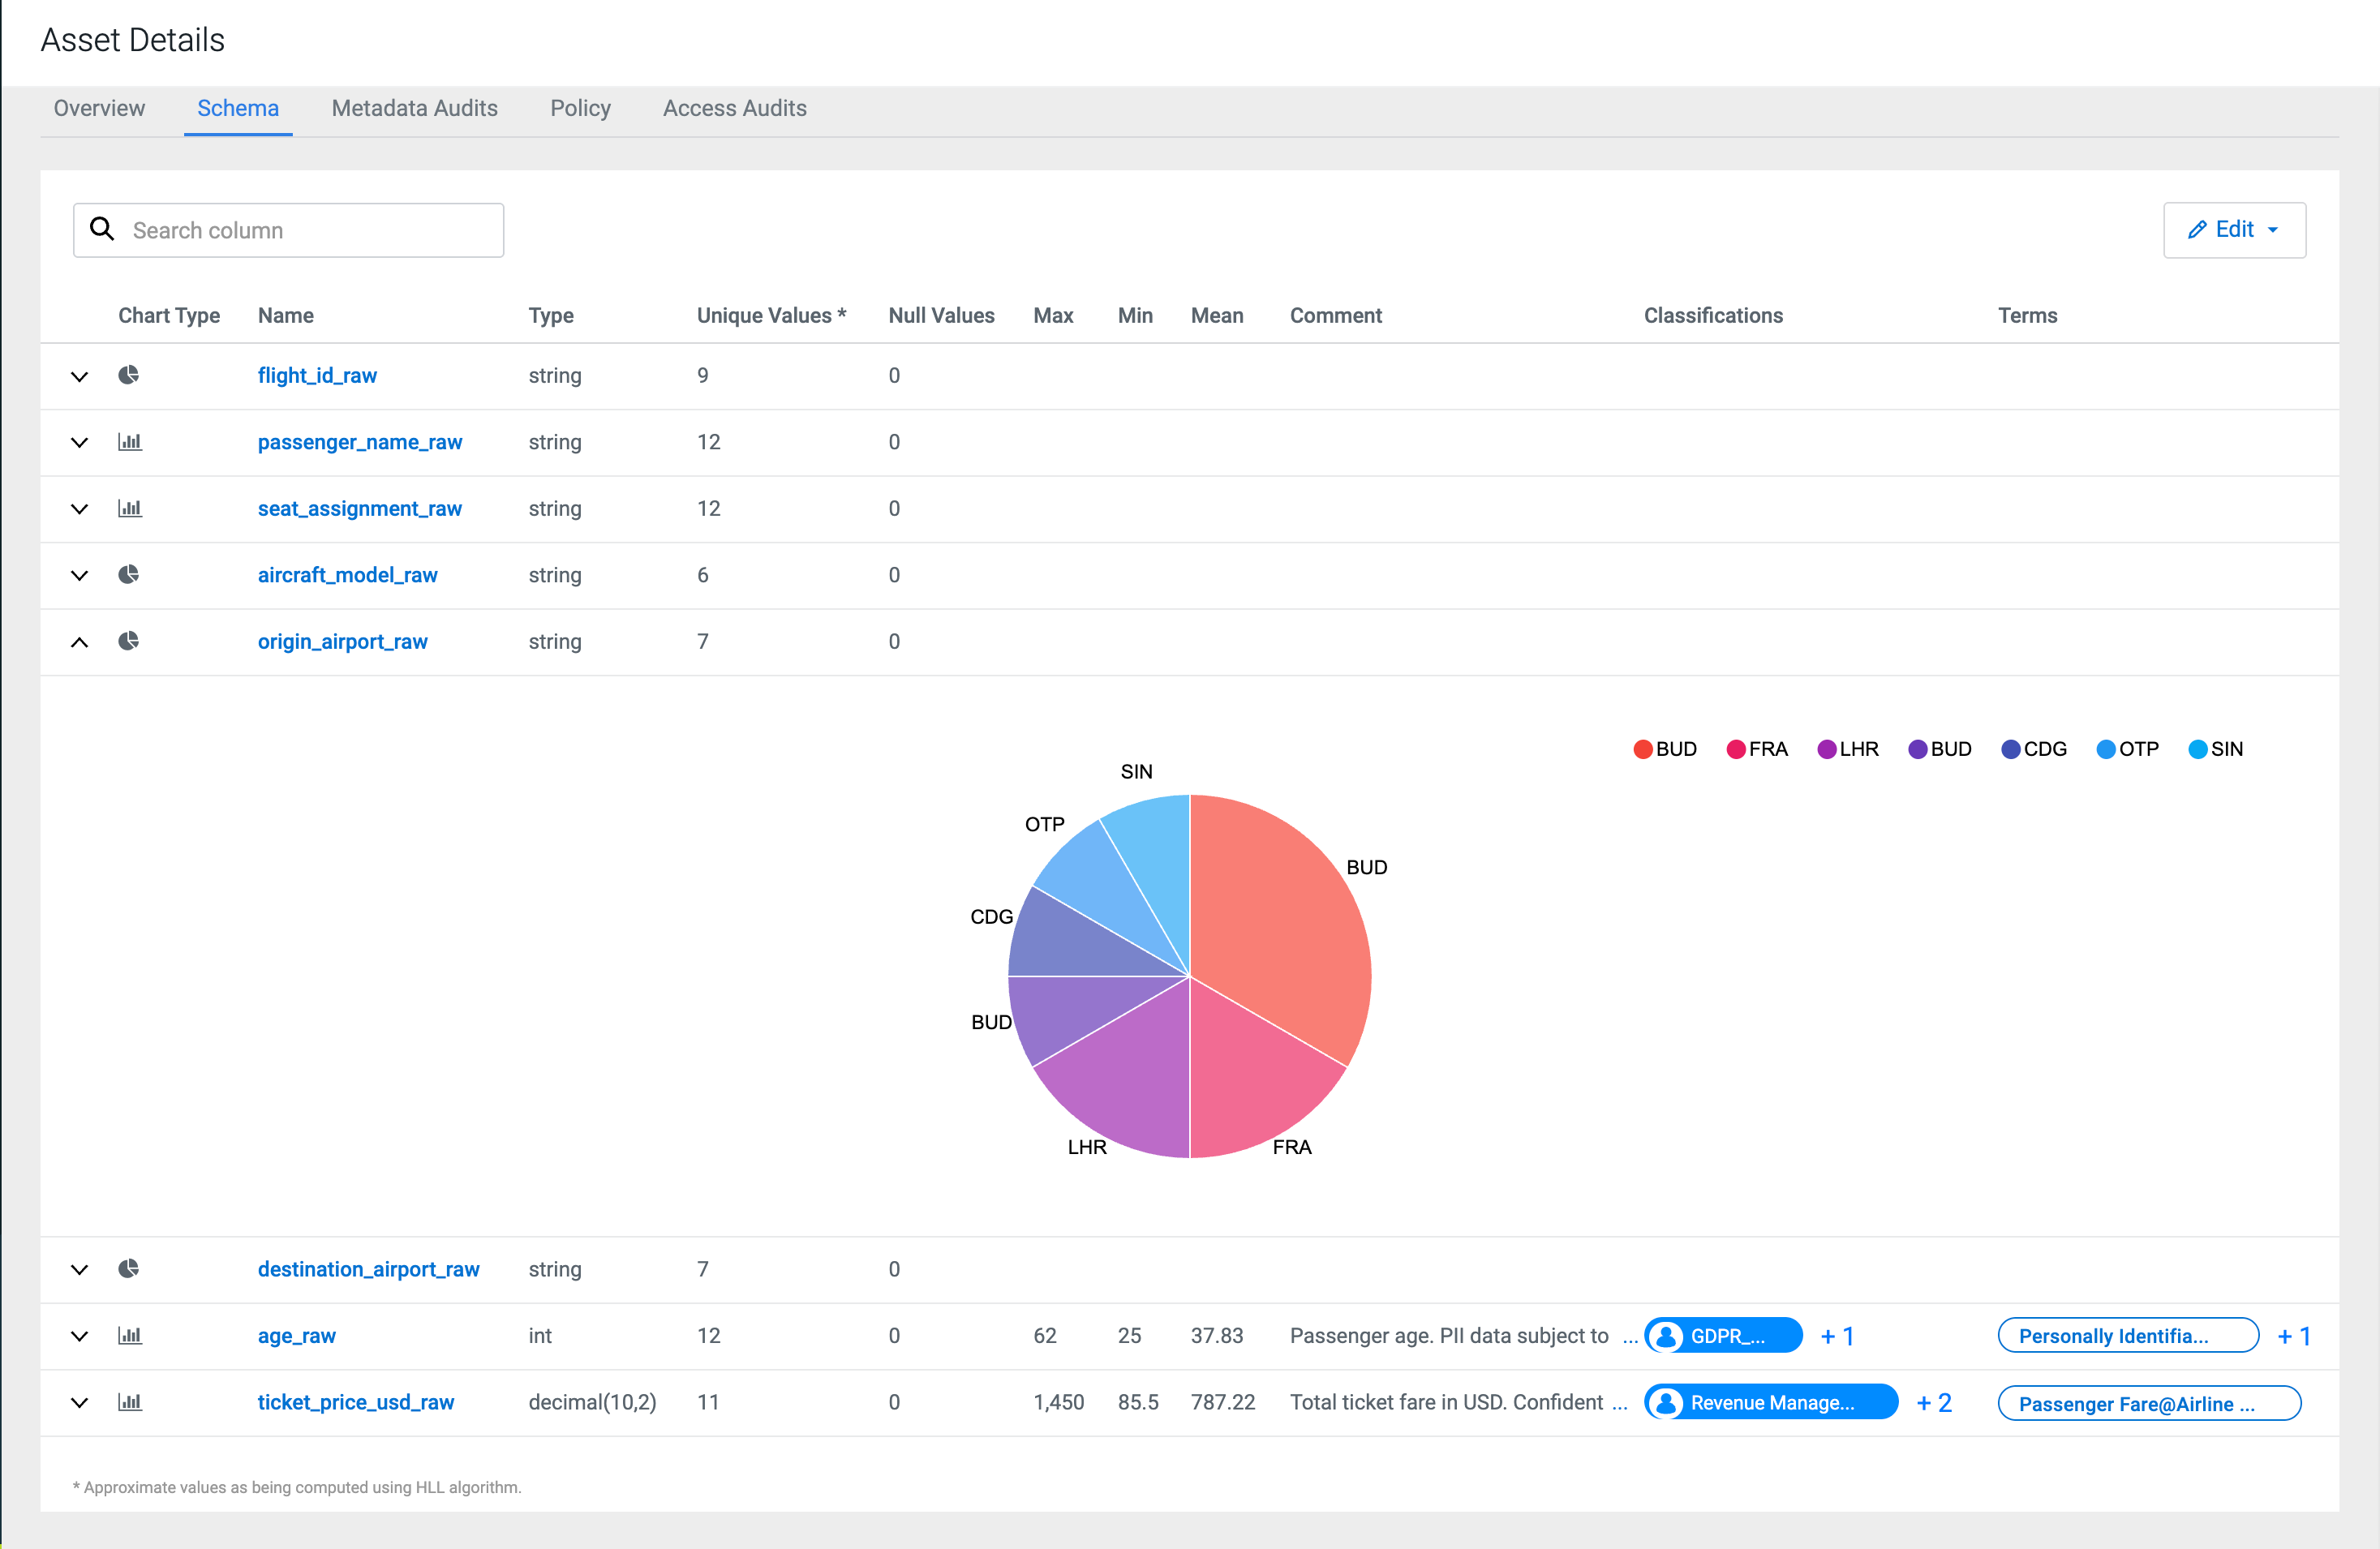Click pie chart icon for flight_id_raw
The width and height of the screenshot is (2380, 1549).
(x=129, y=375)
